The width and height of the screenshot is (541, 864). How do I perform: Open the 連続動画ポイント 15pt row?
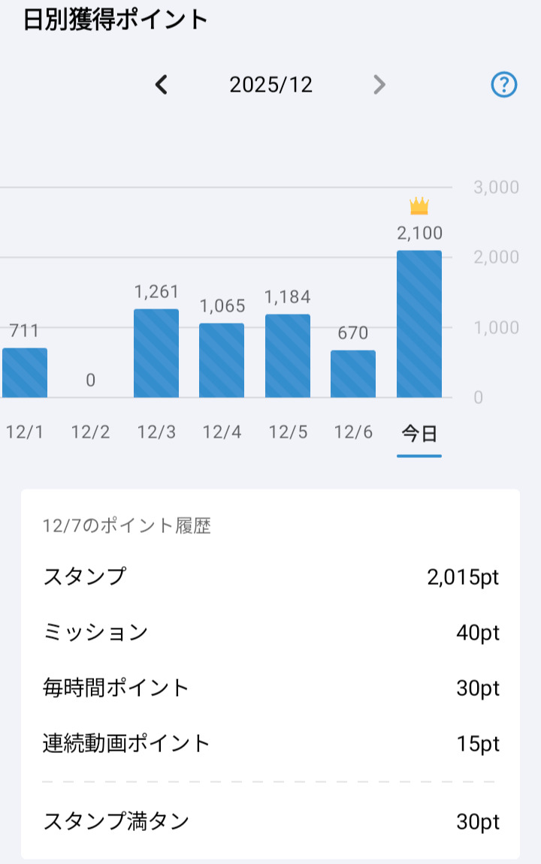click(270, 744)
